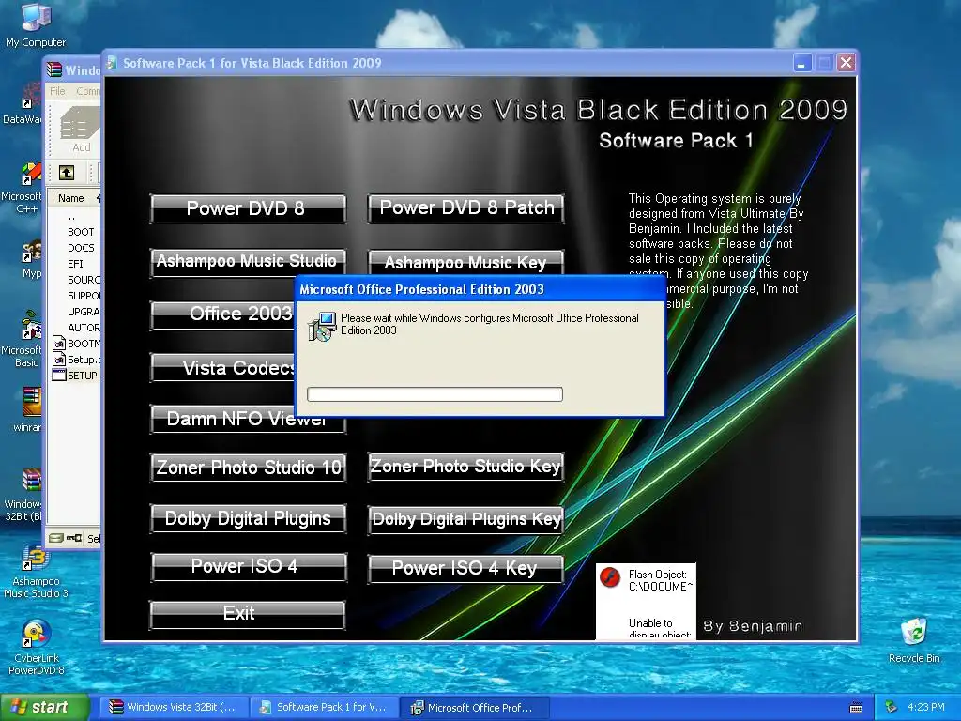
Task: Click the Ashampoo Music Key button
Action: [465, 263]
